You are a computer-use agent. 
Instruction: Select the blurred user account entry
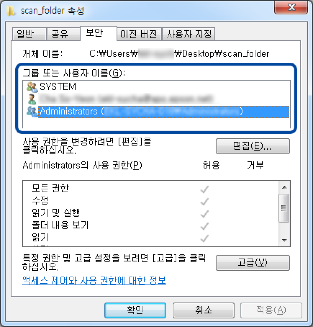(x=126, y=99)
